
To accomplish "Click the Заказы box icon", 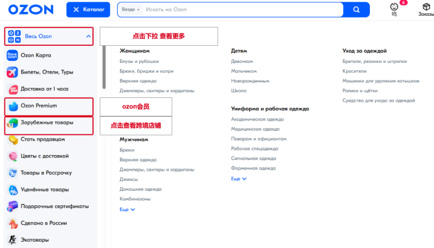I will click(x=426, y=7).
